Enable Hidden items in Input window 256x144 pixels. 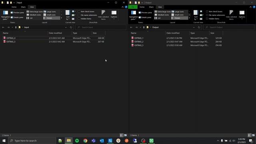(x=84, y=19)
